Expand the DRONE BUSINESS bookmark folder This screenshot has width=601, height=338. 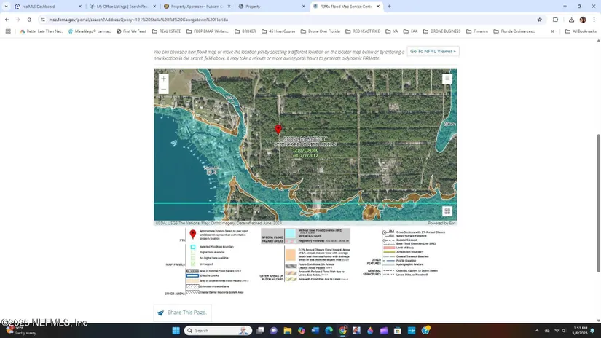pos(441,31)
